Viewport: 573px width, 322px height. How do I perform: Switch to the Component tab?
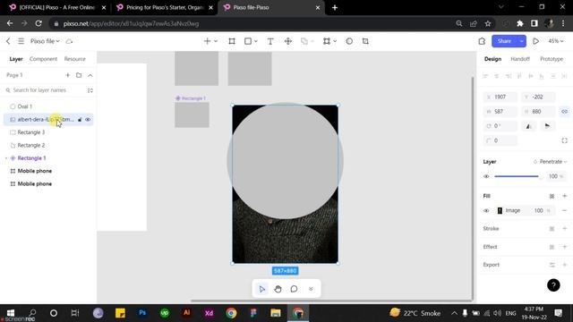point(44,59)
